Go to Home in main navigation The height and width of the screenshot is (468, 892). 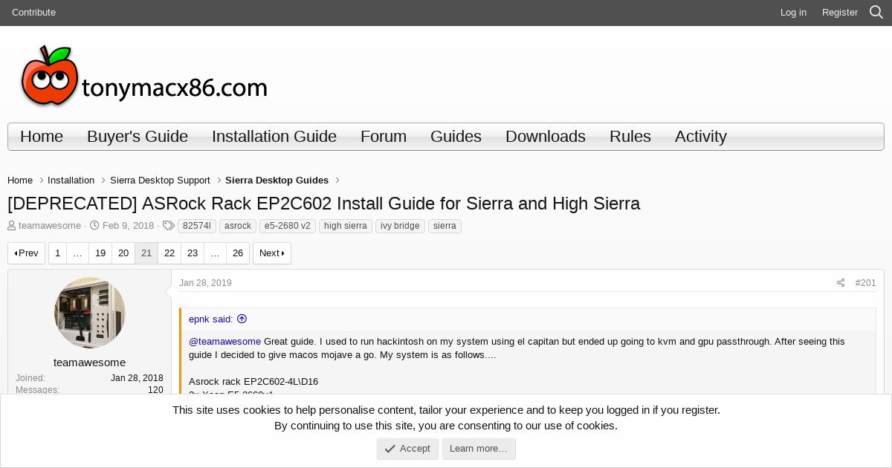[x=42, y=137]
